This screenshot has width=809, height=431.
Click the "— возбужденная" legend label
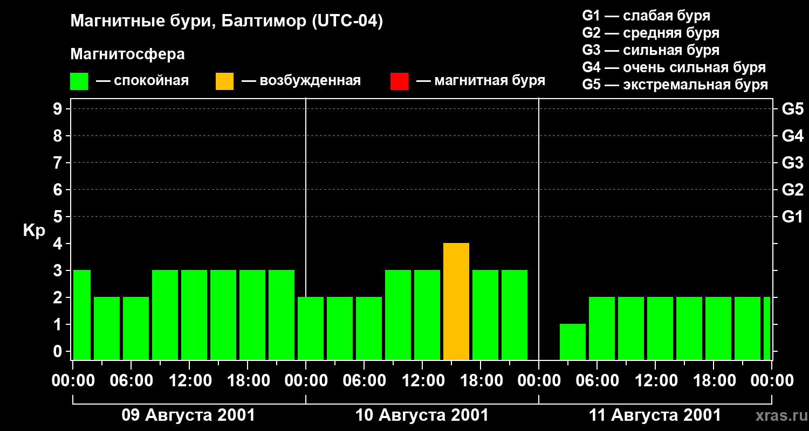pos(301,81)
